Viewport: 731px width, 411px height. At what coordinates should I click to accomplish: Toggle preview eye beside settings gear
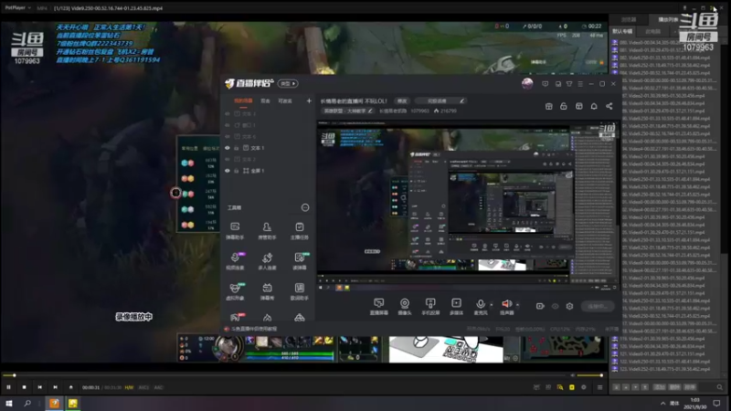(x=555, y=306)
